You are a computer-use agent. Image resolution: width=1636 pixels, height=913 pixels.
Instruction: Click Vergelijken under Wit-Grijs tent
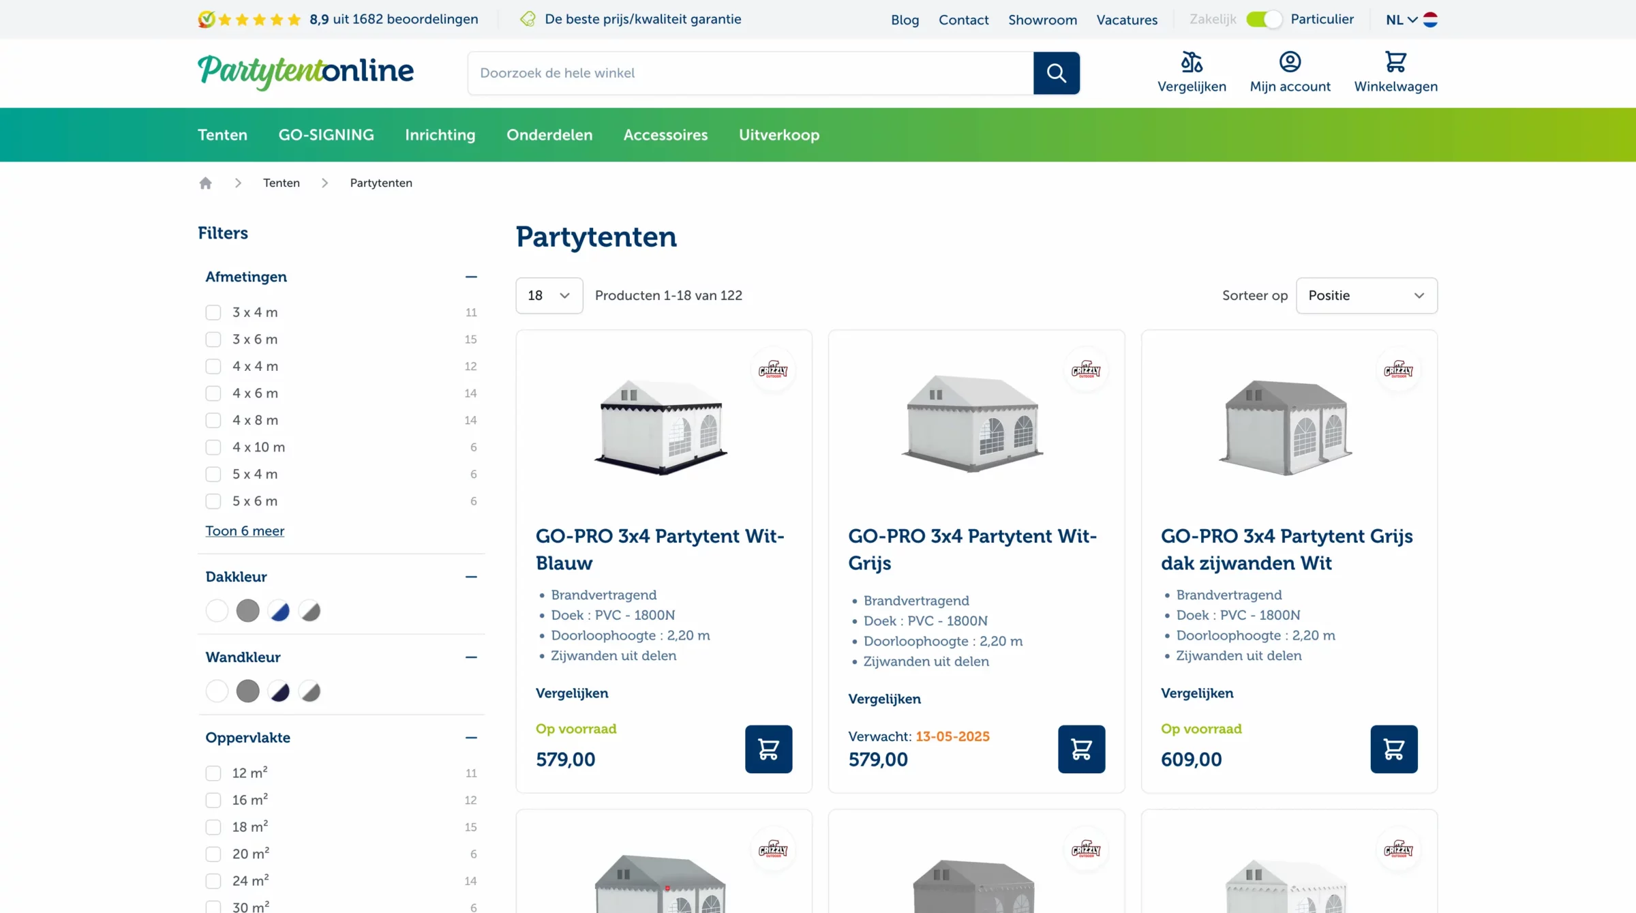884,699
